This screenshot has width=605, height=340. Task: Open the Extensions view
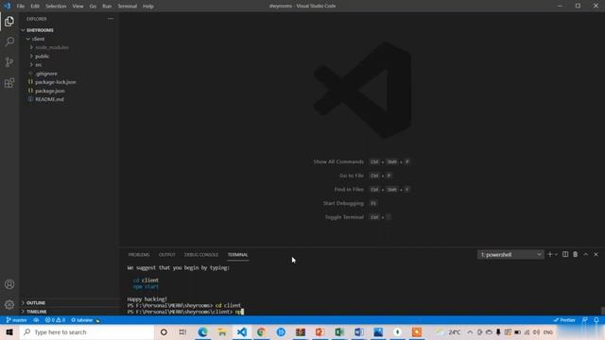click(9, 83)
